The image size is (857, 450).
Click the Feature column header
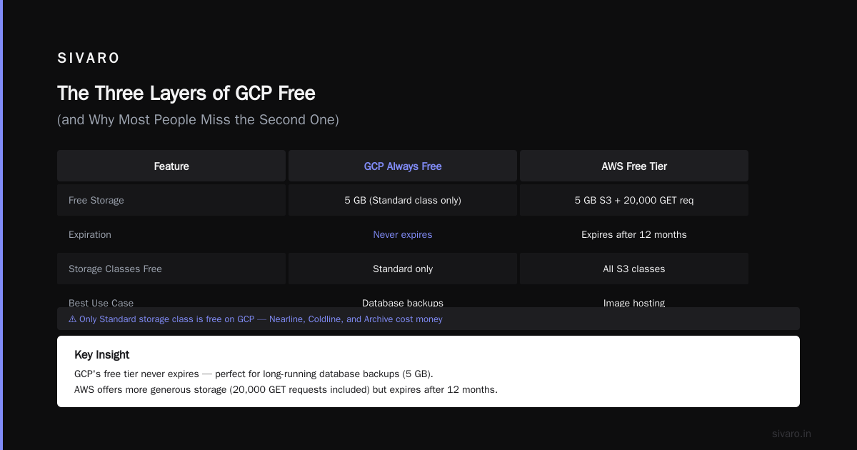coord(171,166)
